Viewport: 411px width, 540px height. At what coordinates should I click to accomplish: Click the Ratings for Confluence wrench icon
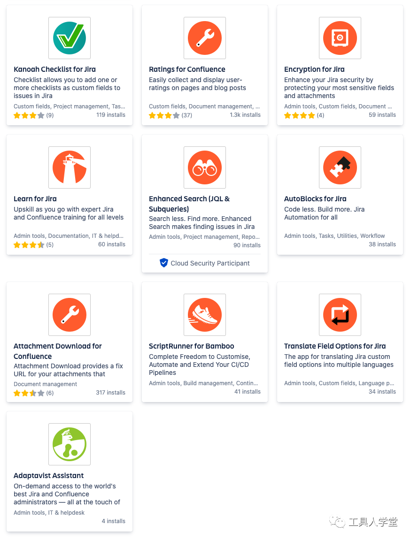205,38
